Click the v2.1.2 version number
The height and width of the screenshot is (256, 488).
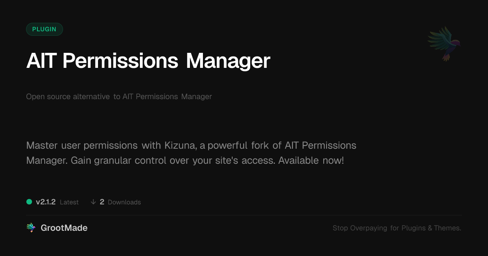46,202
